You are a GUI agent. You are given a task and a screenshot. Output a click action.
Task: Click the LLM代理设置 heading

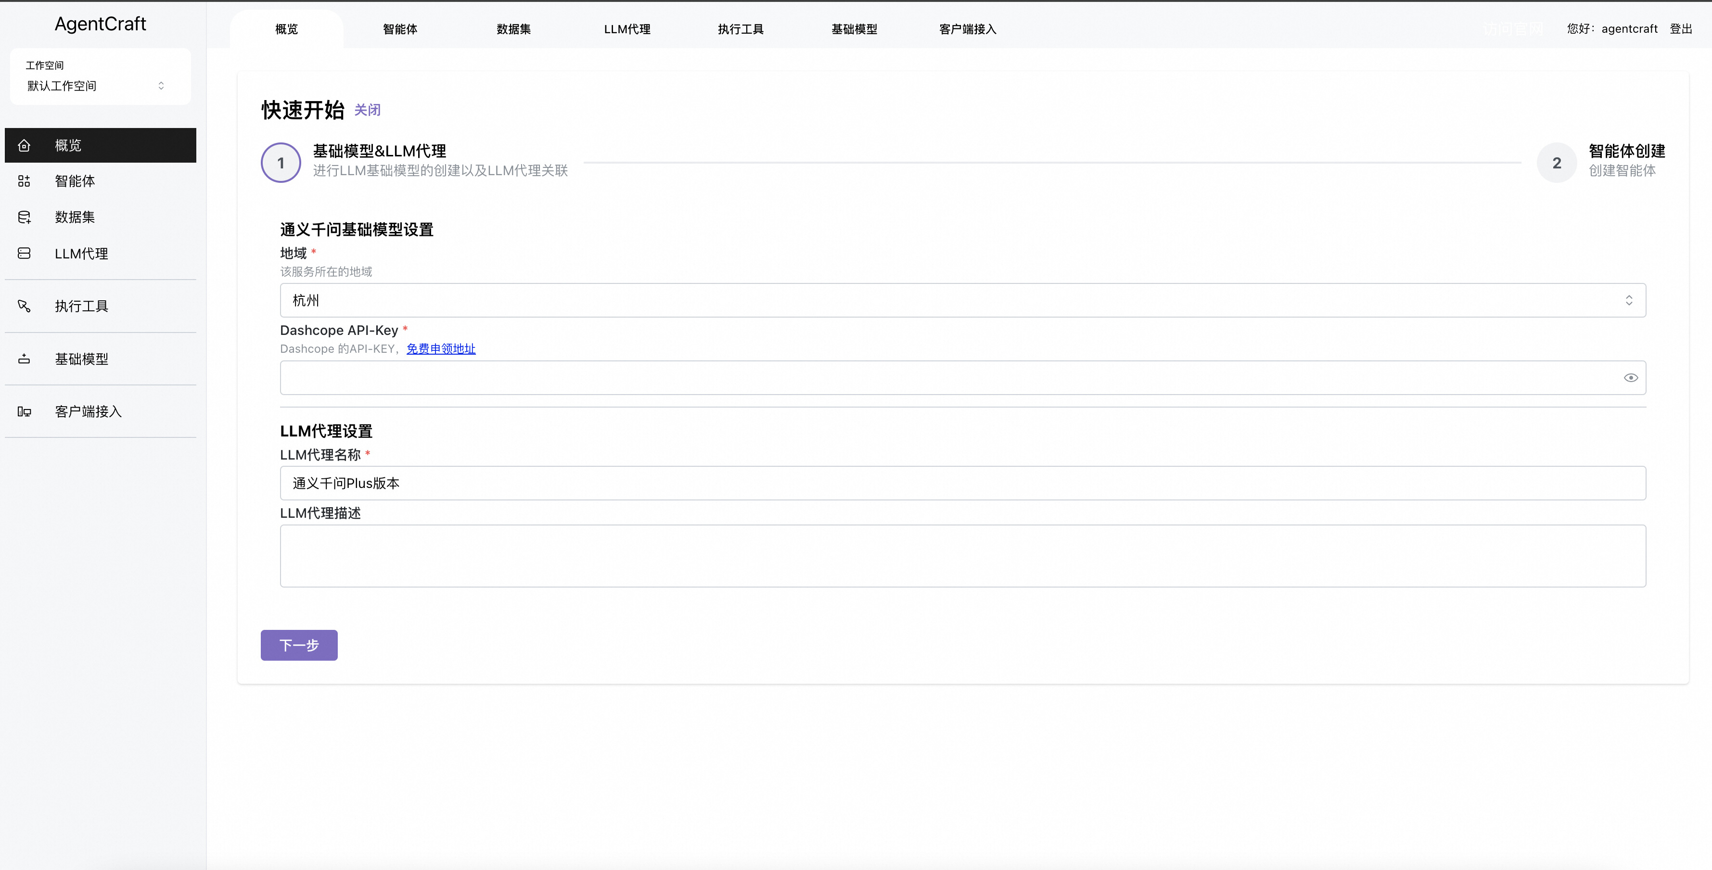pyautogui.click(x=326, y=431)
